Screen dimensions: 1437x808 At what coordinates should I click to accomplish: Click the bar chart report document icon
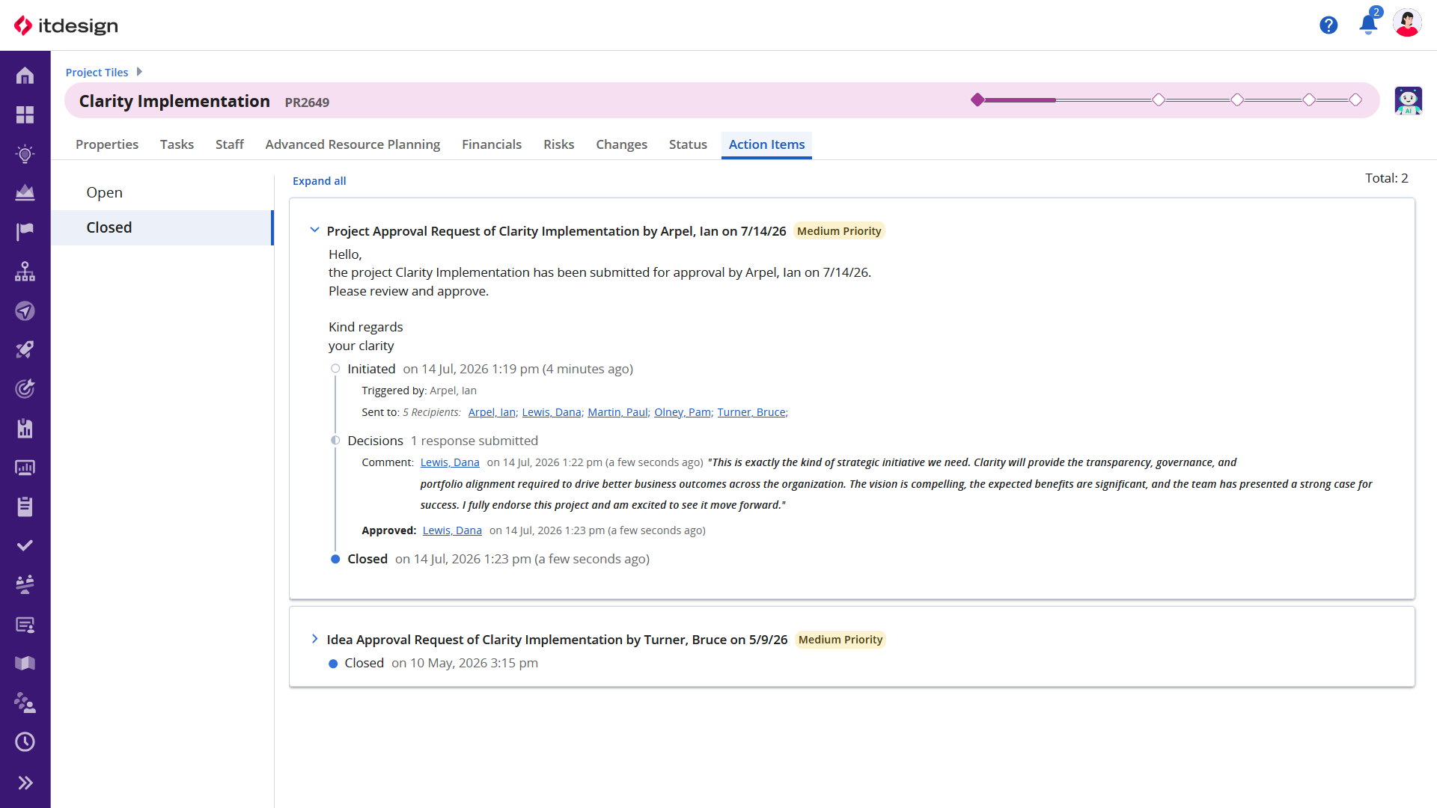[x=25, y=428]
